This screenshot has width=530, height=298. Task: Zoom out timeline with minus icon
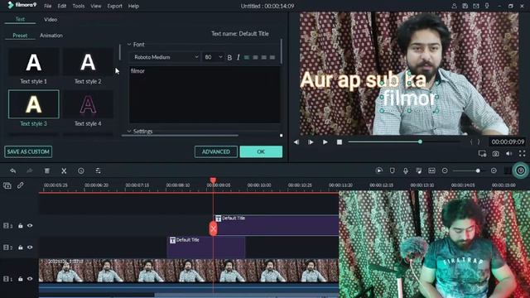click(x=445, y=171)
